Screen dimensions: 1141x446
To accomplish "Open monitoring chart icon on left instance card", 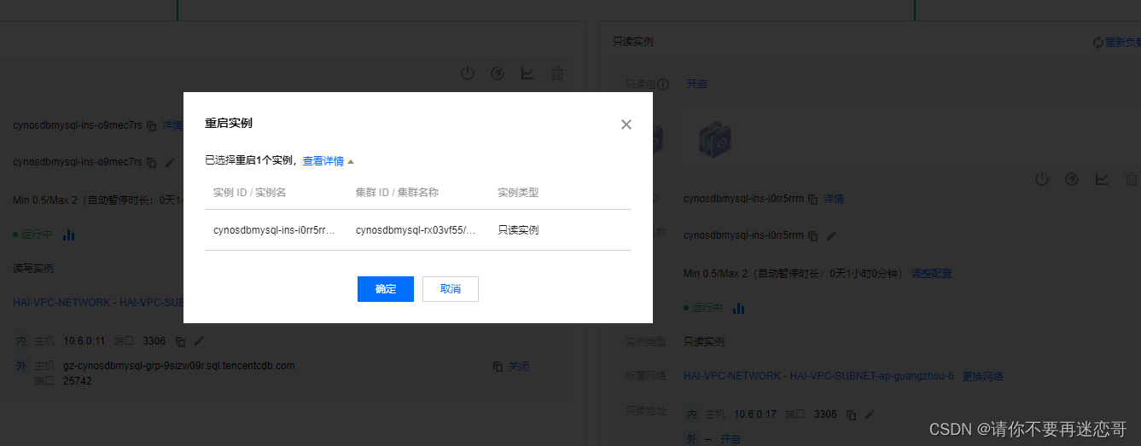I will pyautogui.click(x=527, y=73).
